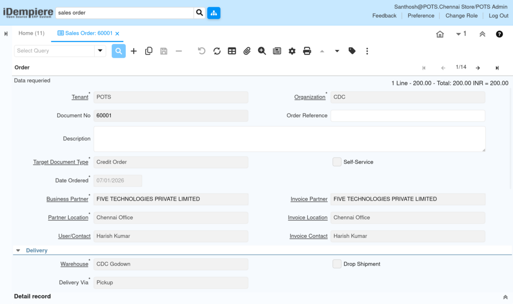Open the Feedback menu

384,15
